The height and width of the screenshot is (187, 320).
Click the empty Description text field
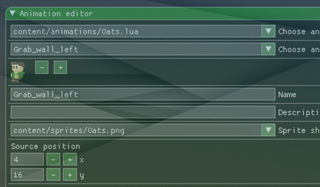[143, 112]
